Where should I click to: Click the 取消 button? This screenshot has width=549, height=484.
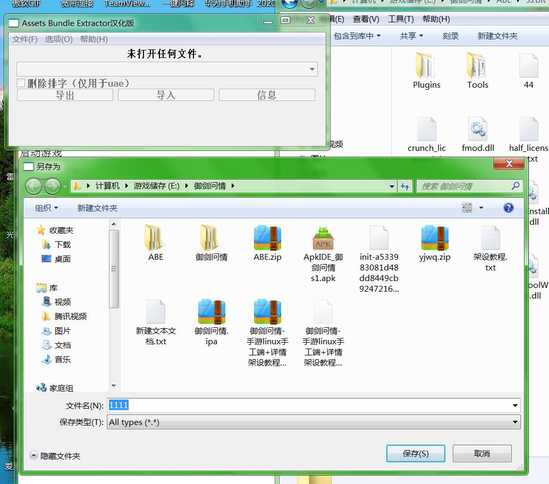482,453
